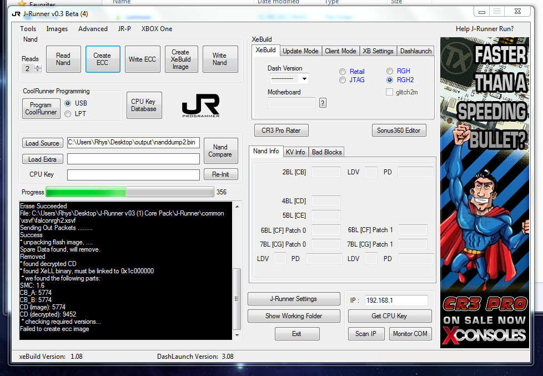
Task: Click the Load Extra path field
Action: click(133, 159)
